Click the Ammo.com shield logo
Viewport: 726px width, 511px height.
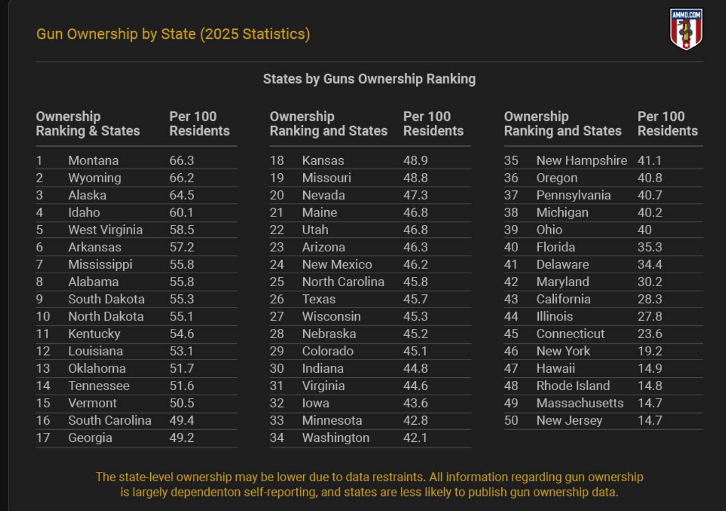(x=686, y=29)
